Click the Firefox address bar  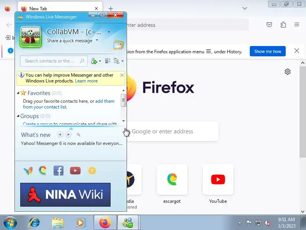[x=187, y=25]
